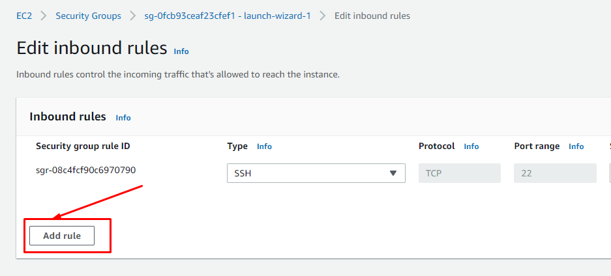611x276 pixels.
Task: Click the chevron before Edit inbound rules breadcrumb
Action: 323,16
